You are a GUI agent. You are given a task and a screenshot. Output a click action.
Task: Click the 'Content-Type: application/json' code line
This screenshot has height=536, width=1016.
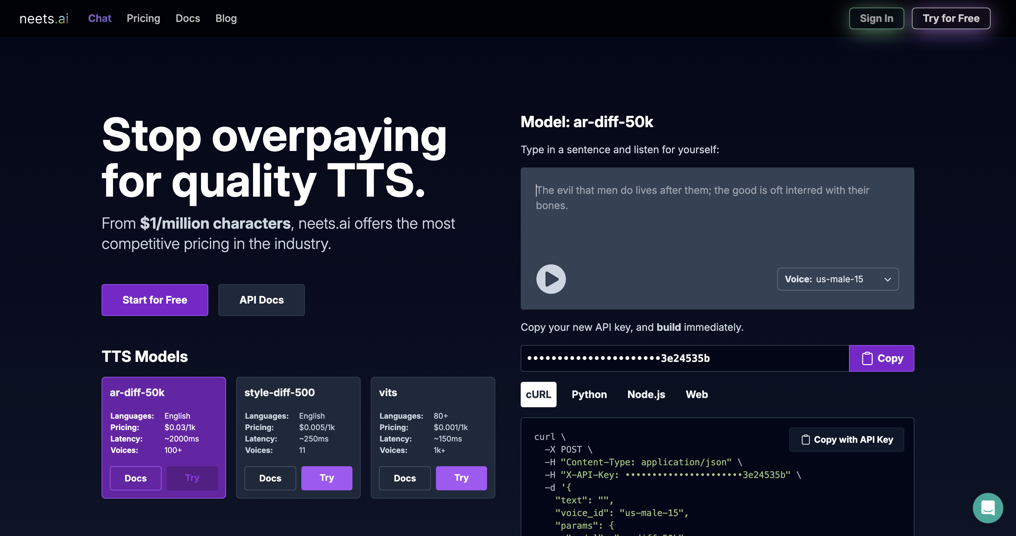(643, 462)
